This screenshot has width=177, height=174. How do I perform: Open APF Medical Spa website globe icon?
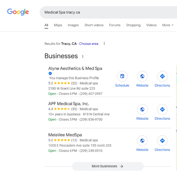coord(142,109)
